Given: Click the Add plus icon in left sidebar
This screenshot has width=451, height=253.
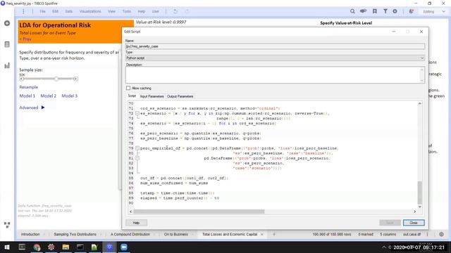Looking at the screenshot, I should [7, 23].
